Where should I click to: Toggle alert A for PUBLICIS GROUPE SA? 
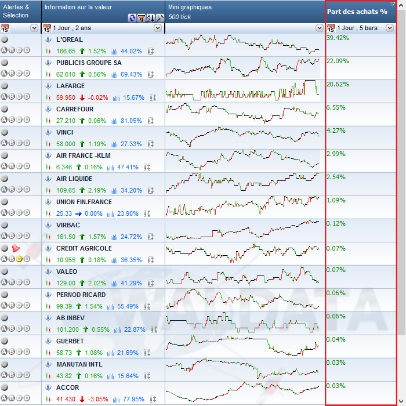coord(4,73)
